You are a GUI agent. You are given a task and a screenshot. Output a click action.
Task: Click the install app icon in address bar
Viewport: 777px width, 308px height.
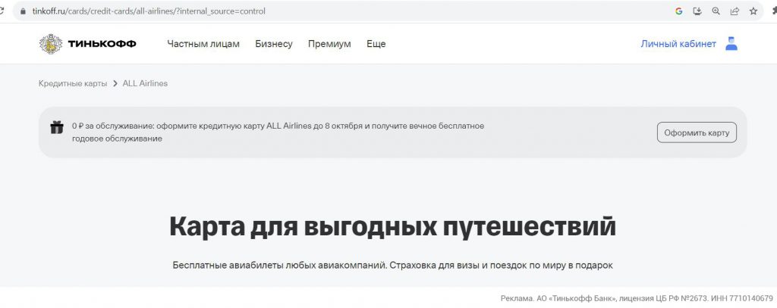(x=697, y=11)
